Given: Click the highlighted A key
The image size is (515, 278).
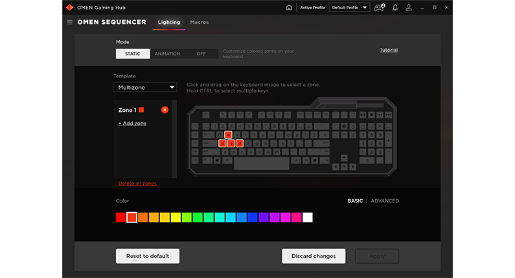Looking at the screenshot, I should coord(222,144).
